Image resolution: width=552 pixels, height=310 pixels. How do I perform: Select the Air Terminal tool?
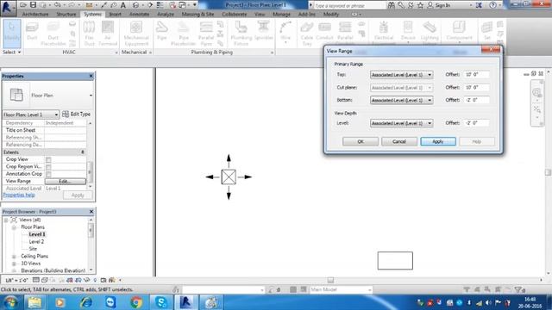[x=108, y=34]
